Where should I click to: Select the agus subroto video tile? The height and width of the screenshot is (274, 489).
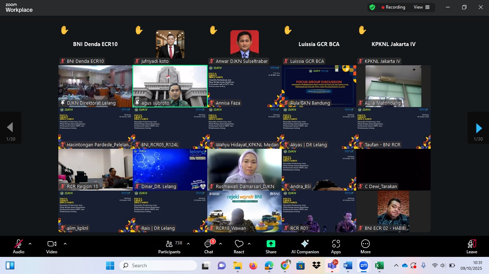point(170,86)
